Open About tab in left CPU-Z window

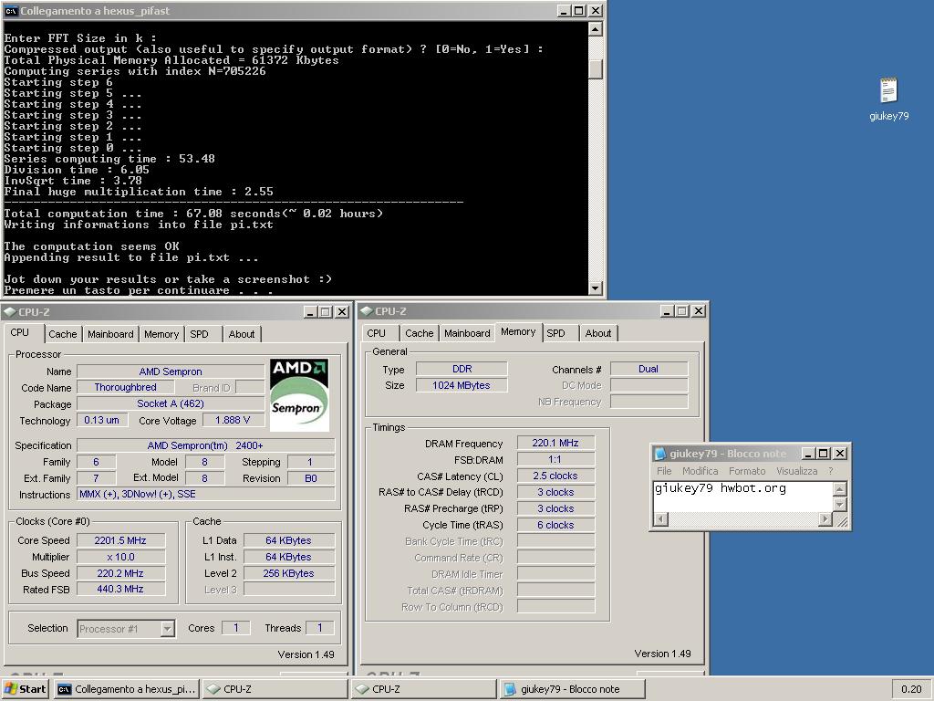(241, 334)
